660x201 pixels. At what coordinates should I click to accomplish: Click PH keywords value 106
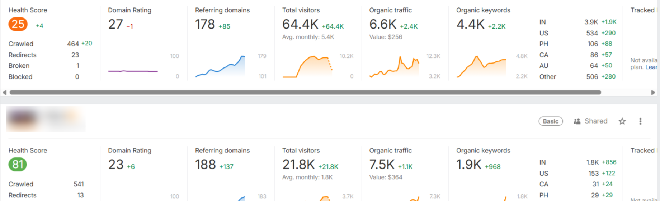[x=593, y=44]
